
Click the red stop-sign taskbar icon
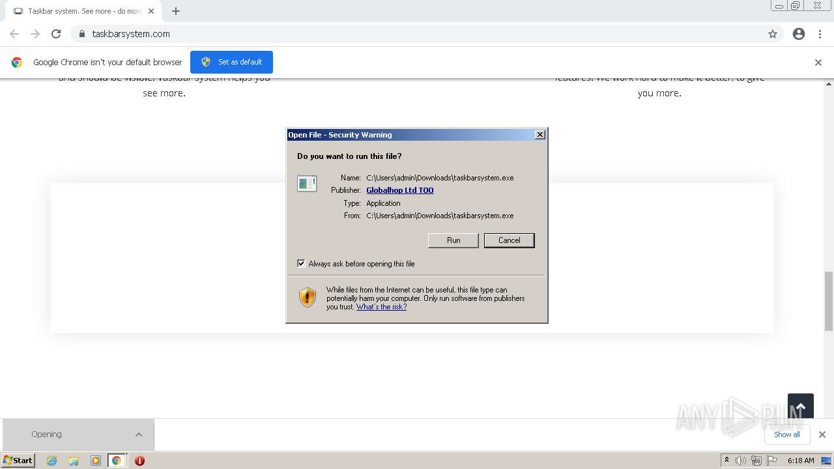139,461
